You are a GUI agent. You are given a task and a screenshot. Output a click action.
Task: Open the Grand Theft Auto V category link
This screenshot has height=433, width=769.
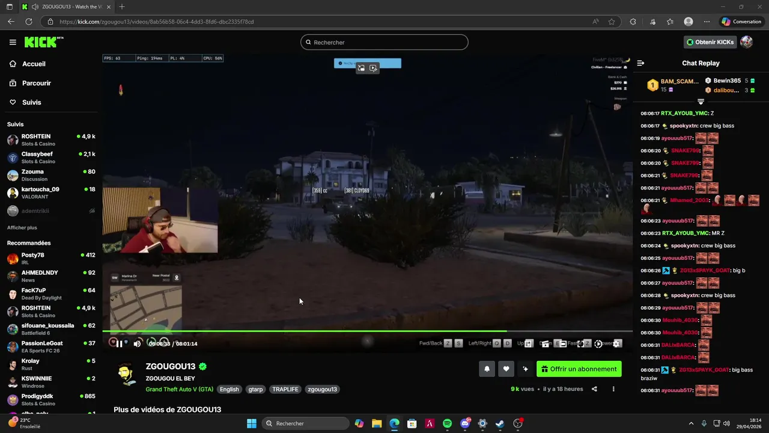point(180,389)
